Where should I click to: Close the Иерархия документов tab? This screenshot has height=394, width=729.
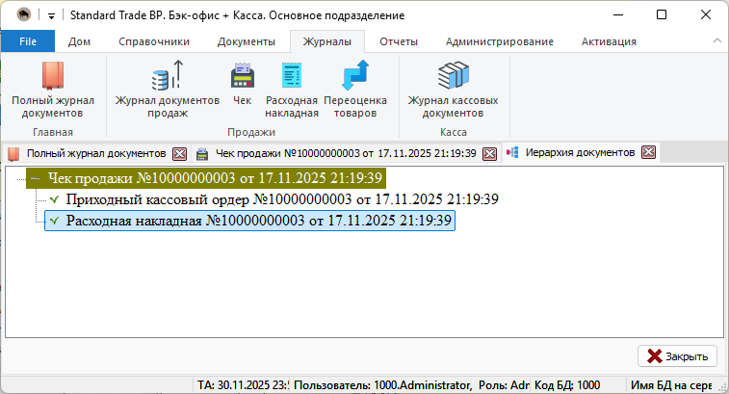(648, 152)
